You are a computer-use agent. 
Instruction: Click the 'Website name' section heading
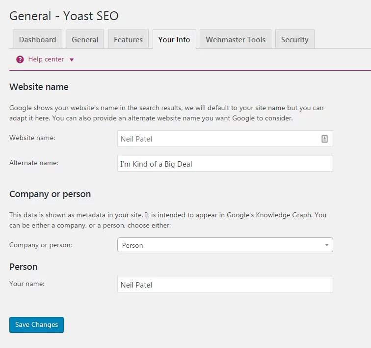[x=39, y=87]
